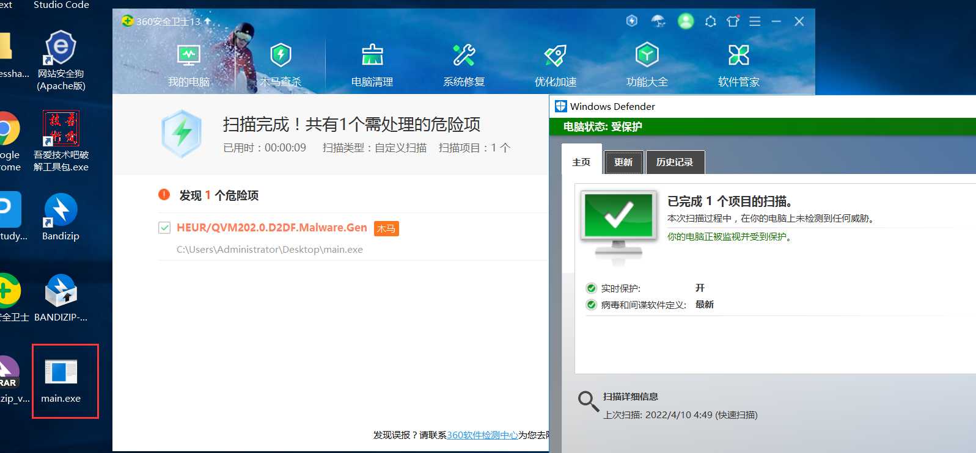Switch to Defender 主页 tab
The width and height of the screenshot is (976, 453).
[581, 162]
